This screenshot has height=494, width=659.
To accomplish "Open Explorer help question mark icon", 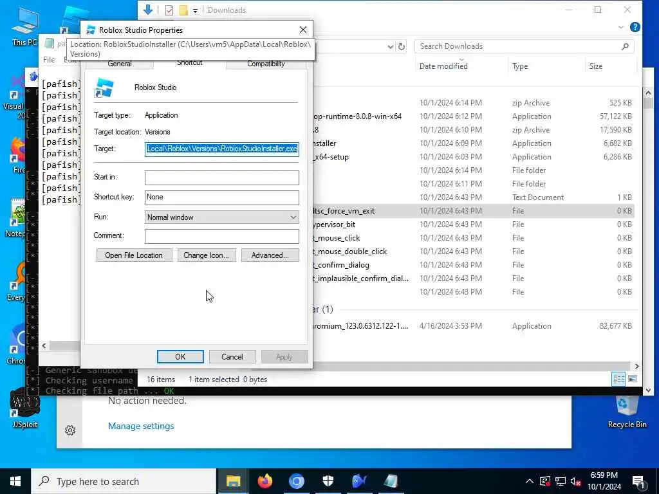I will 635,27.
